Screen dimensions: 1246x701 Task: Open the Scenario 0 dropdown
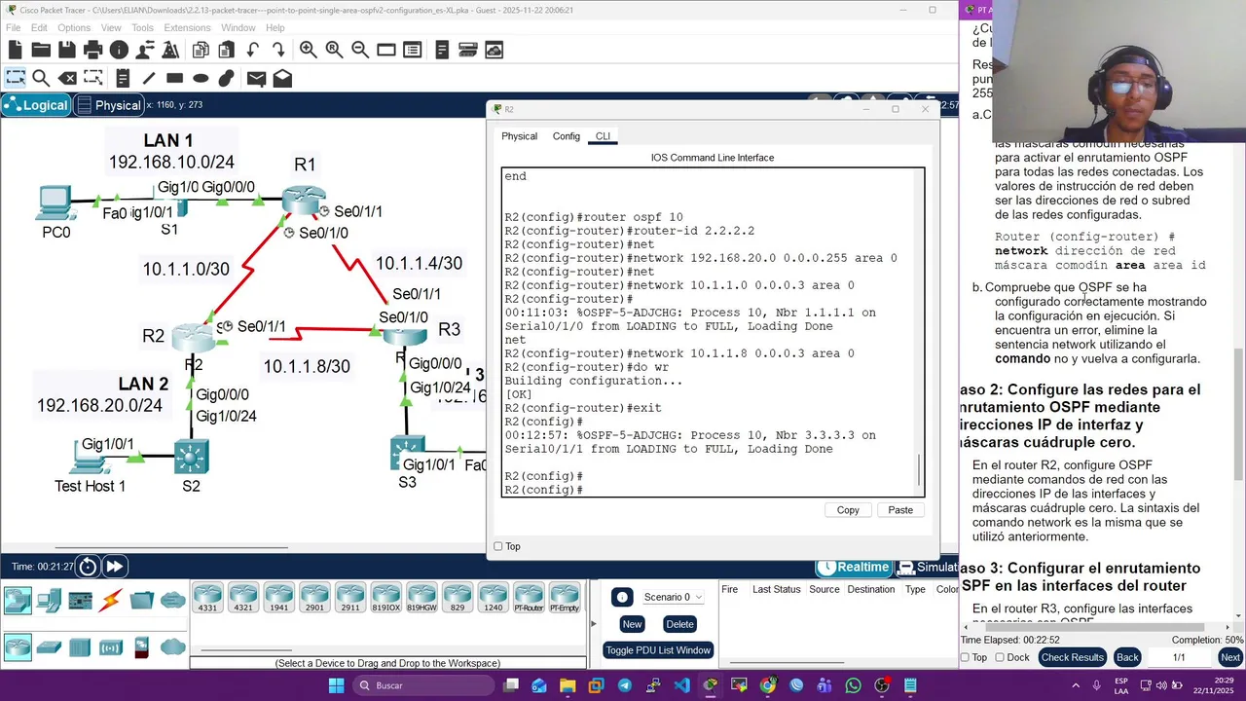pos(672,597)
